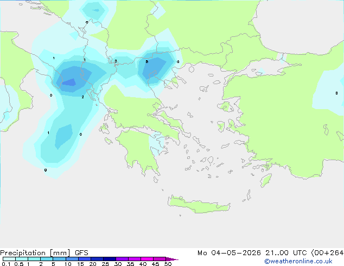Viewport: 344px width, 266px height.
Task: Select the legend swatch between 10 and 15
Action: (72, 259)
